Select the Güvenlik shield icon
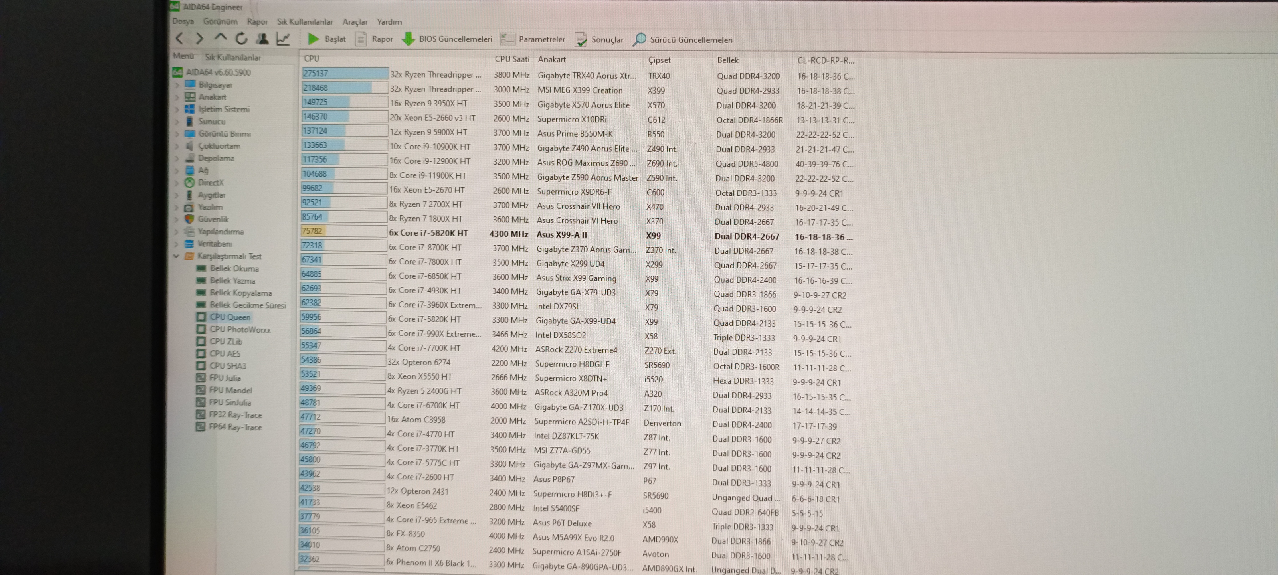The image size is (1278, 575). (189, 219)
